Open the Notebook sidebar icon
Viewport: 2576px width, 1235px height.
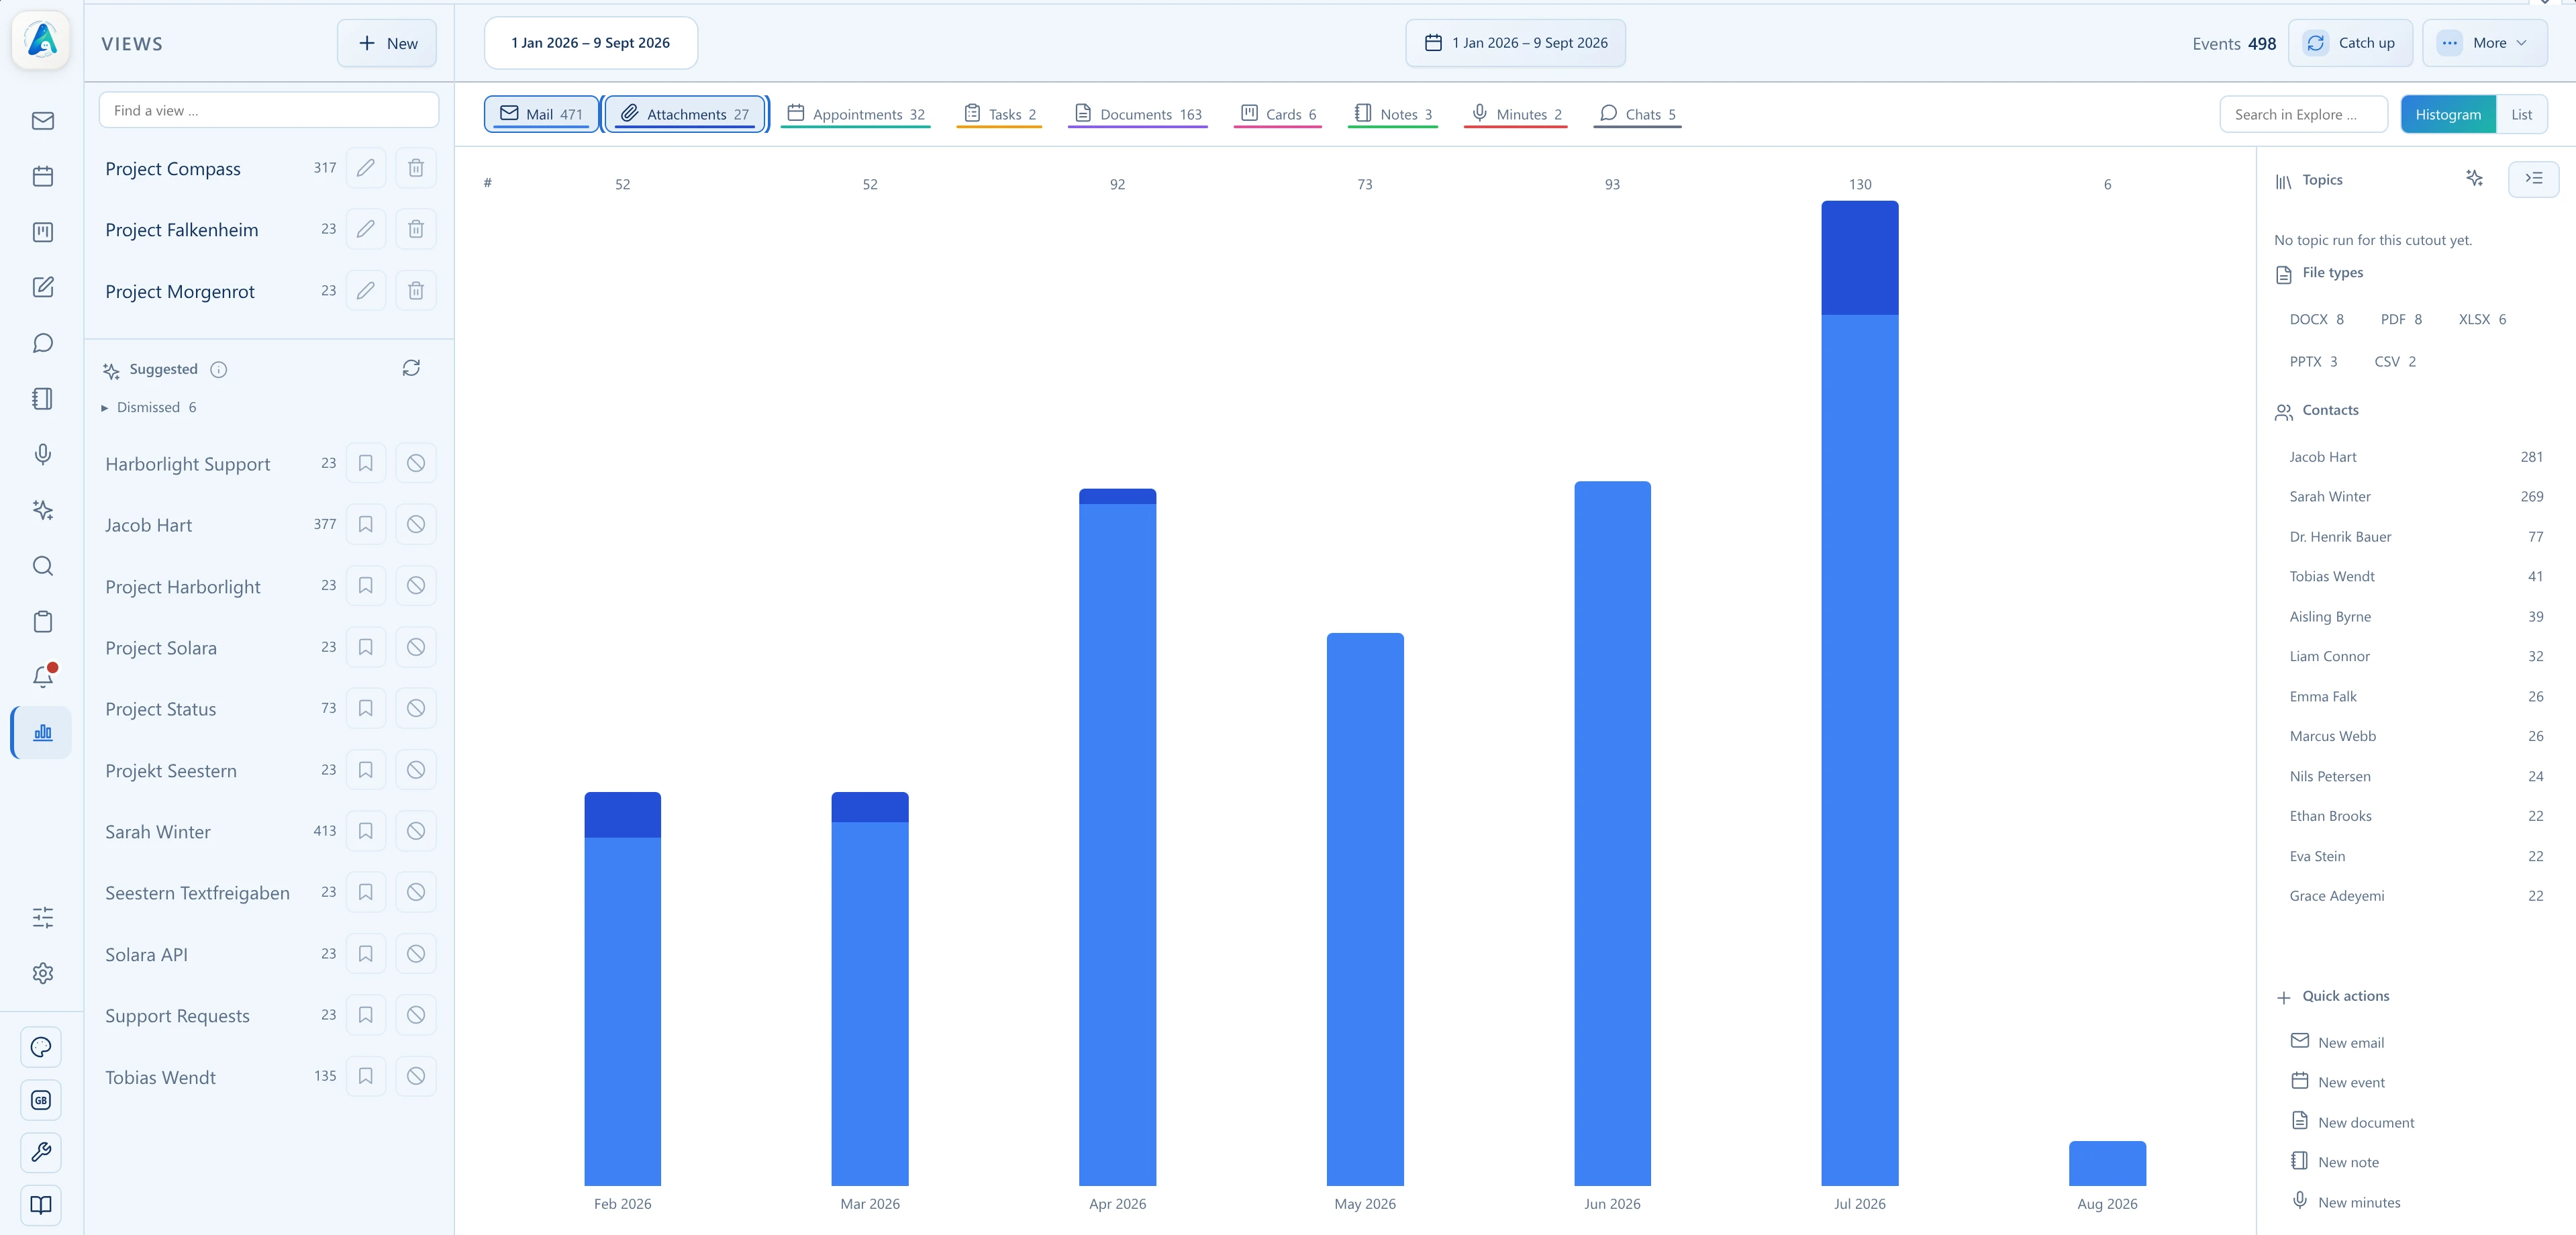42,399
